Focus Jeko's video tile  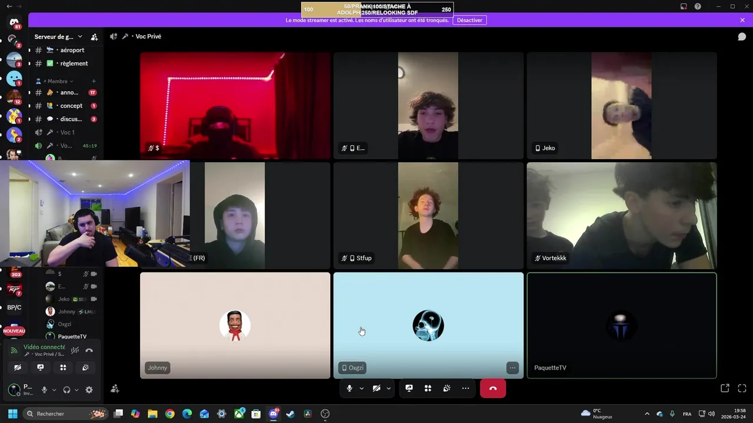pos(622,106)
